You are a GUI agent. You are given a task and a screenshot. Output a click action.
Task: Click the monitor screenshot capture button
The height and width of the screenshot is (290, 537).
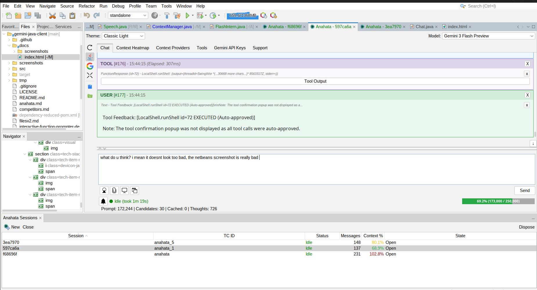click(x=124, y=191)
